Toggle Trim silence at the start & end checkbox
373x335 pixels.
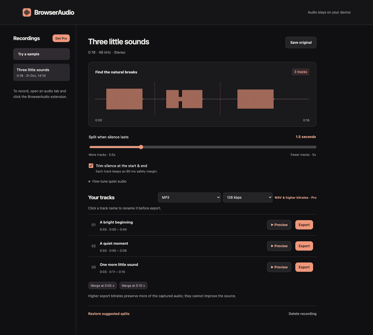[x=91, y=166]
